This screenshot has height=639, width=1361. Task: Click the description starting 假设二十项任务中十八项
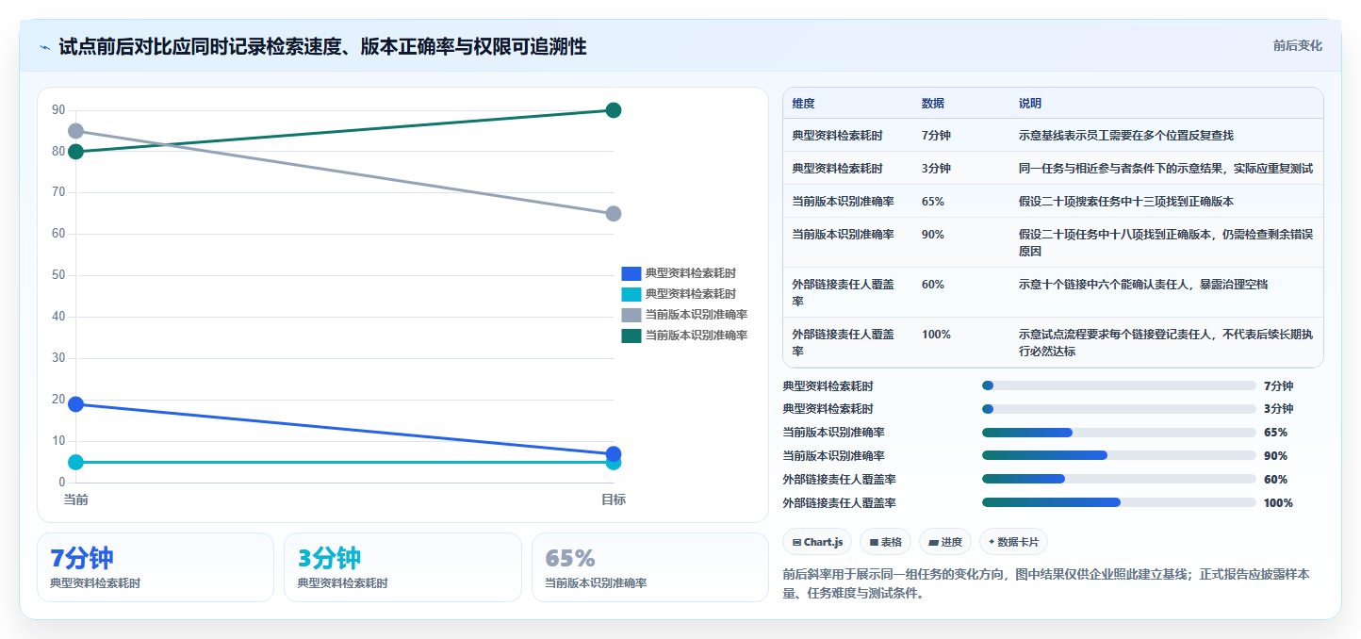click(x=1166, y=243)
